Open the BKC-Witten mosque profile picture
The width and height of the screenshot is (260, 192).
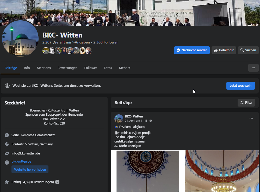click(x=20, y=39)
